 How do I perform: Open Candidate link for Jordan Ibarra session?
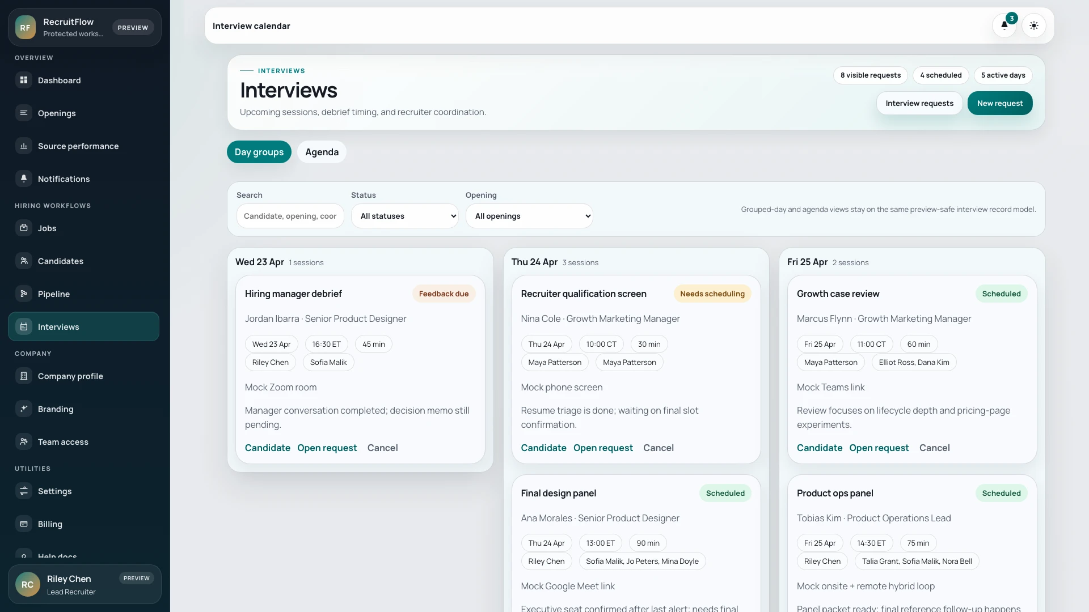click(268, 448)
